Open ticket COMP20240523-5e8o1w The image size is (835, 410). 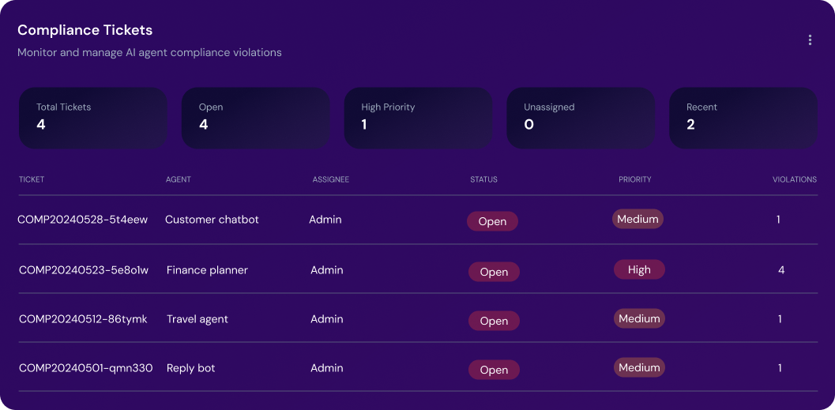click(83, 270)
